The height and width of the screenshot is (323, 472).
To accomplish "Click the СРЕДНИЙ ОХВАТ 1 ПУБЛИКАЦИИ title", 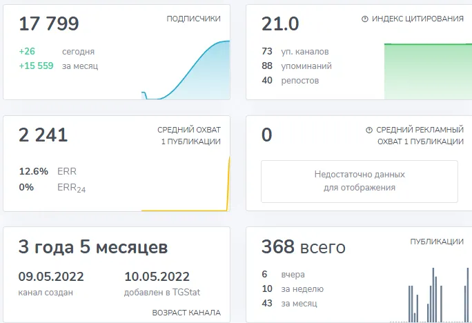I will click(x=189, y=135).
